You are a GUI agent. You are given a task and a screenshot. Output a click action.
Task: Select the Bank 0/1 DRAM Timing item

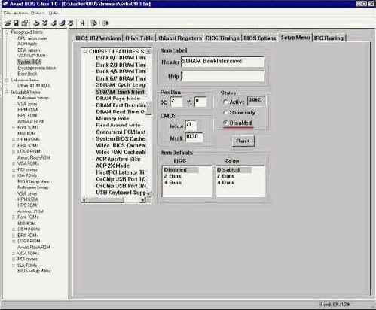click(x=121, y=58)
